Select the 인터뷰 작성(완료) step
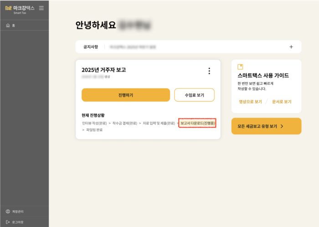 click(94, 123)
